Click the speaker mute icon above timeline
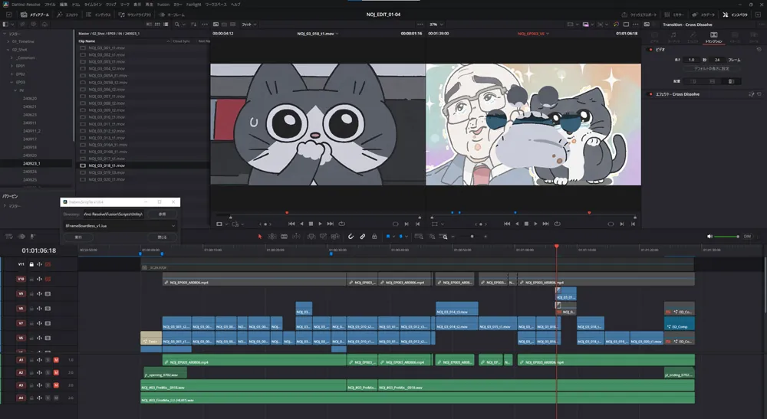767x419 pixels. click(709, 237)
